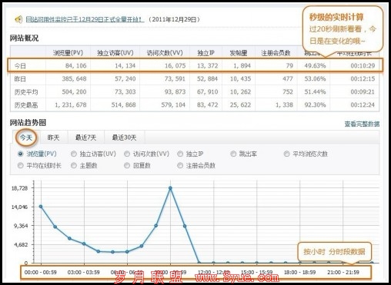Switch to the 昨天 tab
The width and height of the screenshot is (391, 285).
pyautogui.click(x=53, y=138)
